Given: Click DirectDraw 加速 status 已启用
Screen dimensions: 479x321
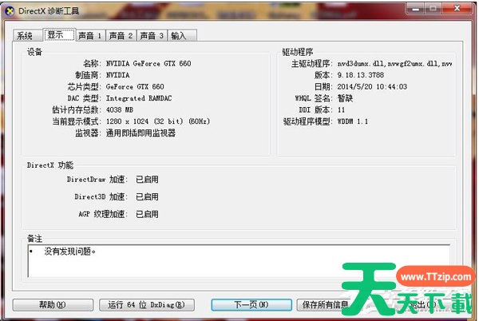Looking at the screenshot, I should point(147,180).
